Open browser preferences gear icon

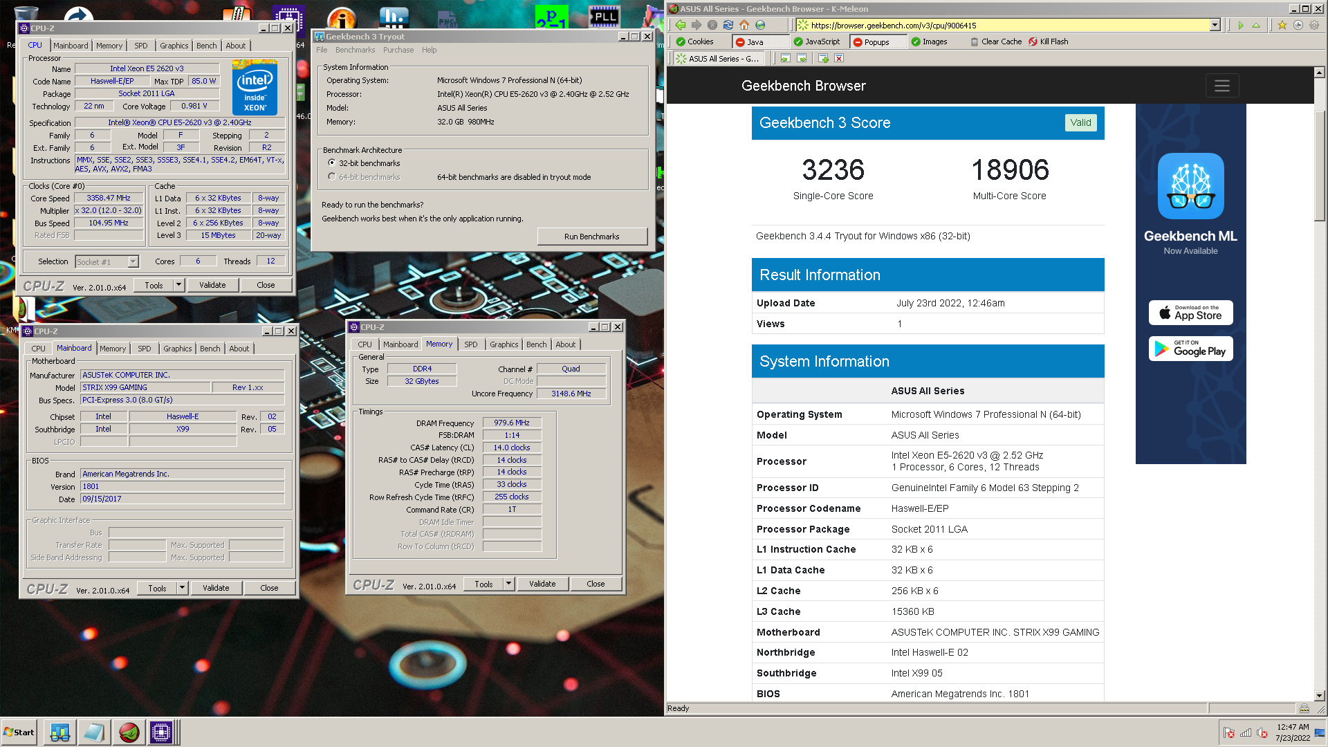[x=1313, y=25]
